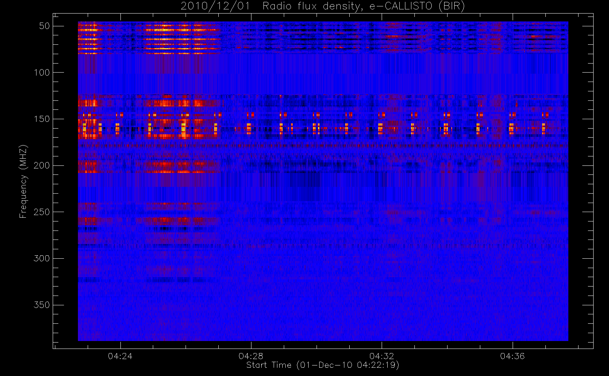
Task: Click the 50 MHz frequency label
Action: pyautogui.click(x=44, y=26)
